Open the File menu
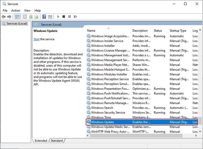Screen dimensions: 203x149 (5, 10)
